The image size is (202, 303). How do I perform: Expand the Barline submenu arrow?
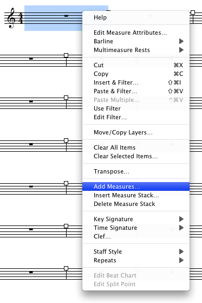[181, 41]
